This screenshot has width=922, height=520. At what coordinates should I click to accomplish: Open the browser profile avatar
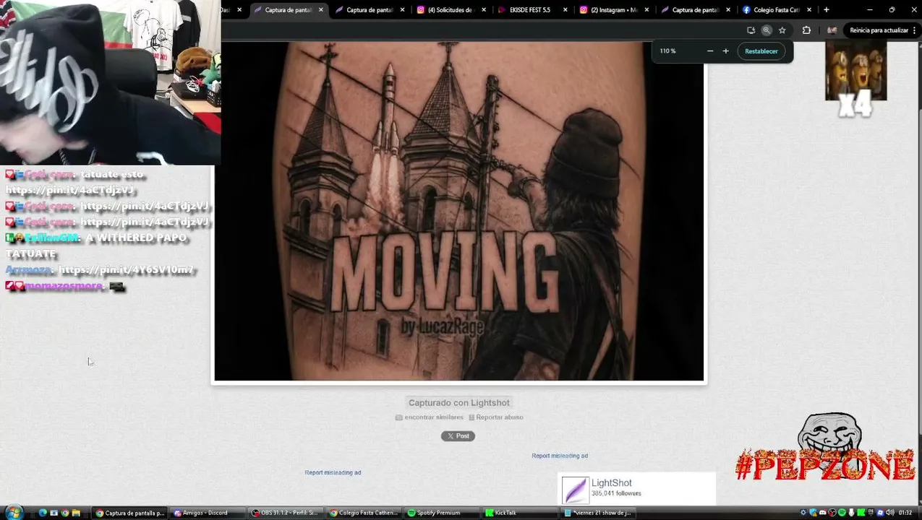[832, 30]
